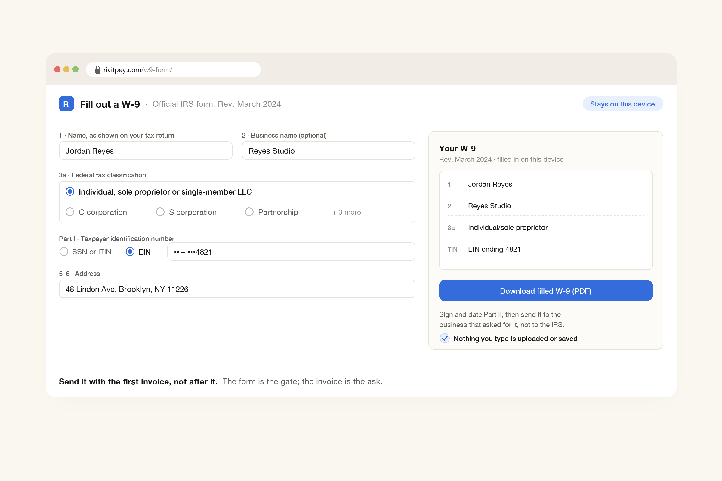
Task: Click the Stays on this device badge
Action: point(622,104)
